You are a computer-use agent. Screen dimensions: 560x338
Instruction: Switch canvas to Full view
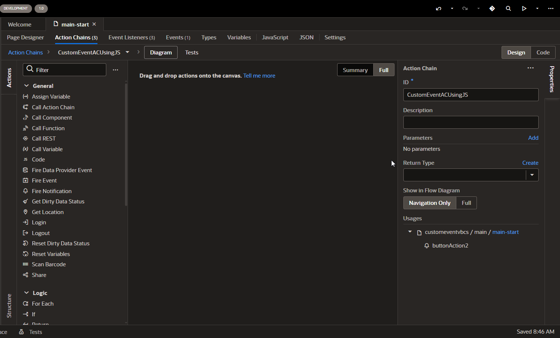point(384,70)
